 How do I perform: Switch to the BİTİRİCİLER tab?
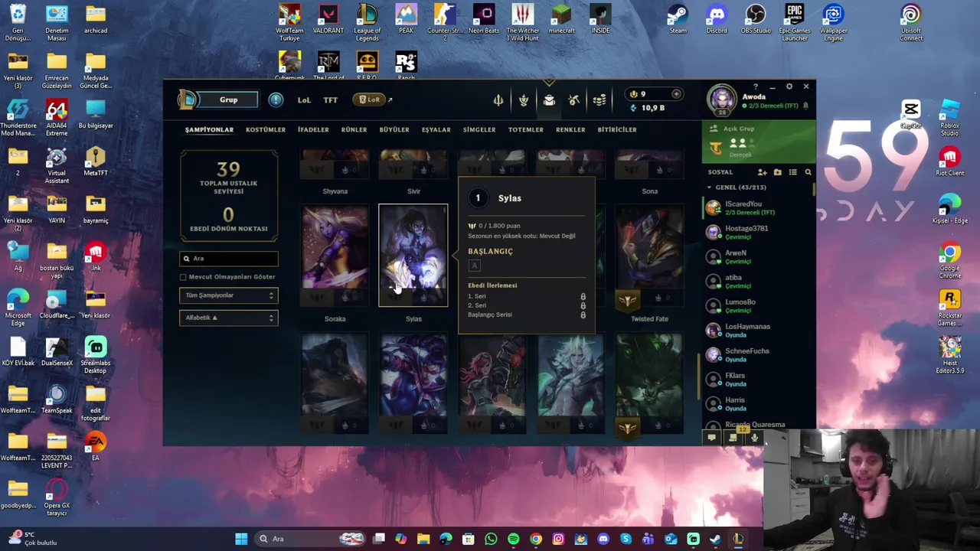coord(617,129)
